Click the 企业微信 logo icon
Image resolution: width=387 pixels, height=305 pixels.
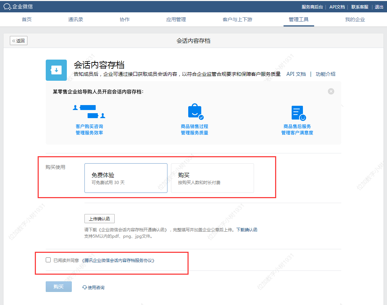(x=7, y=7)
